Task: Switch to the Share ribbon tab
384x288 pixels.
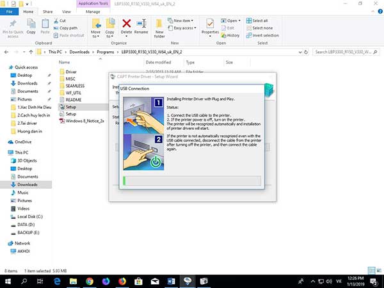Action: coord(47,12)
